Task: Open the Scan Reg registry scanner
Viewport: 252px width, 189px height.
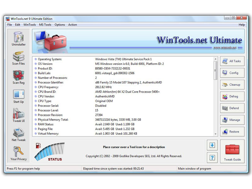Action: [19, 77]
